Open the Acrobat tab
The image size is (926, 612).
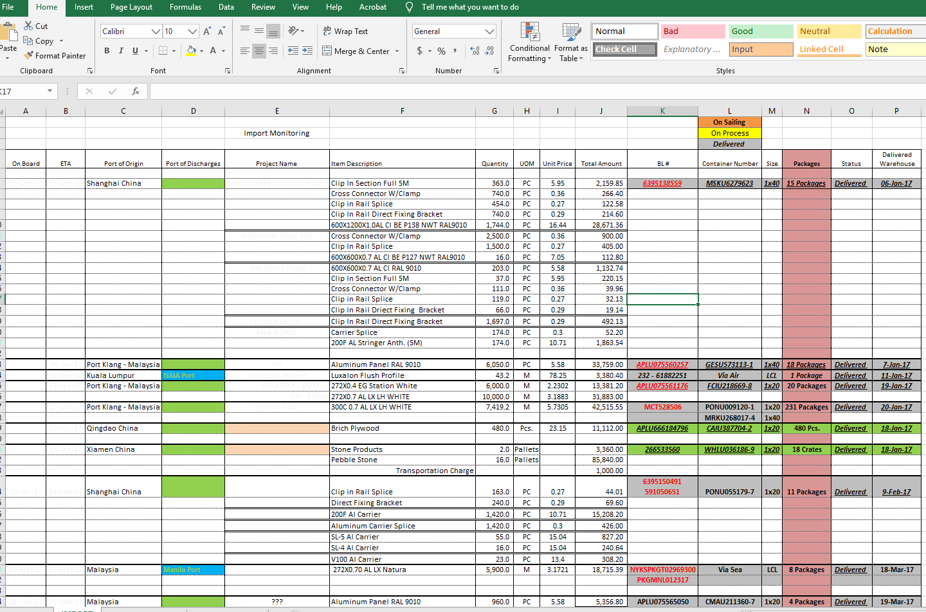click(373, 7)
